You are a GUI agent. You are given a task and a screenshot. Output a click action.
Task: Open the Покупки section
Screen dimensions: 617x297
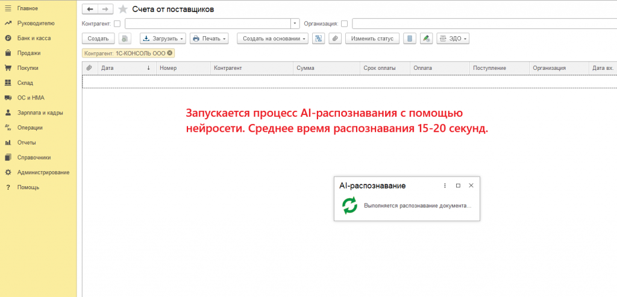28,68
